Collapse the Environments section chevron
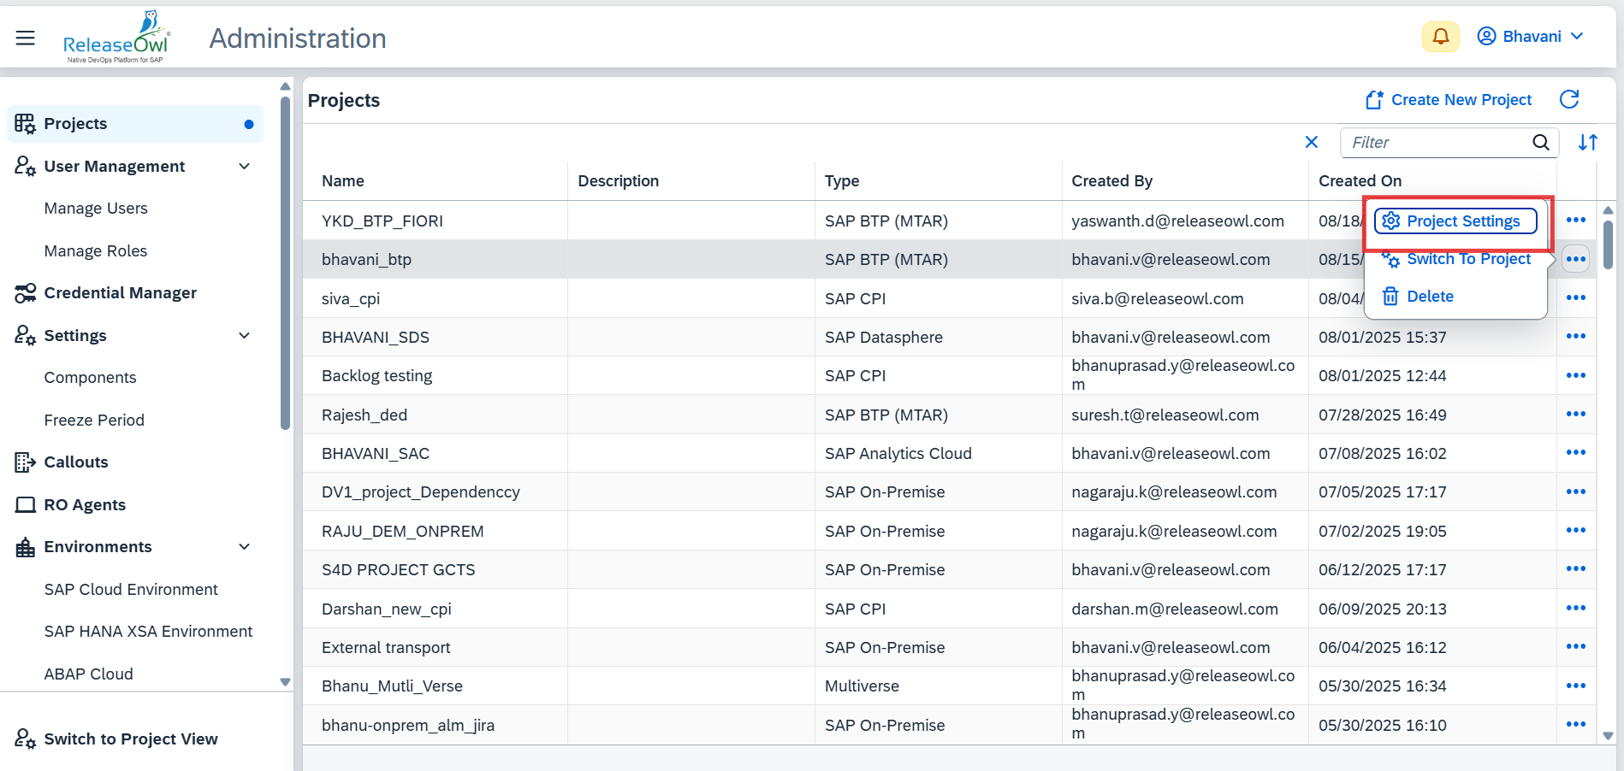Image resolution: width=1624 pixels, height=771 pixels. point(244,547)
